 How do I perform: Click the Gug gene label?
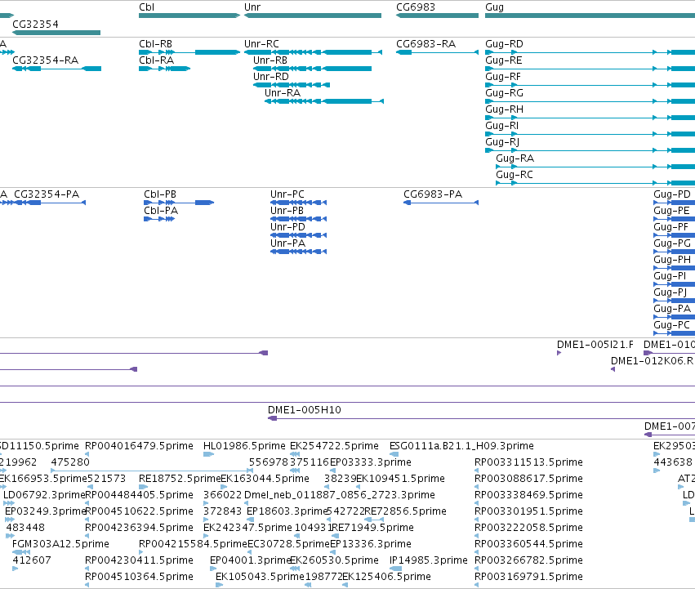[x=495, y=7]
